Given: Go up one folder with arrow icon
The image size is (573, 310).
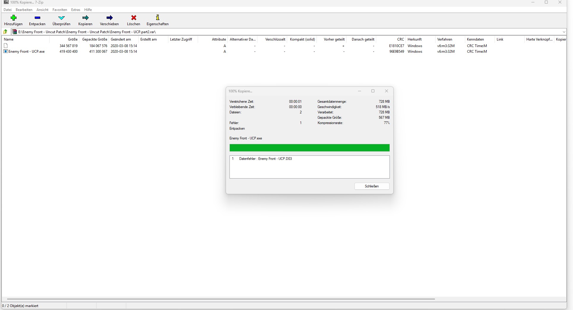Looking at the screenshot, I should pos(5,32).
